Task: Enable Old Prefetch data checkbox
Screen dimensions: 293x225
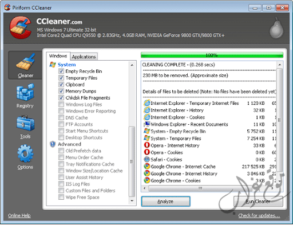Action: (61, 151)
